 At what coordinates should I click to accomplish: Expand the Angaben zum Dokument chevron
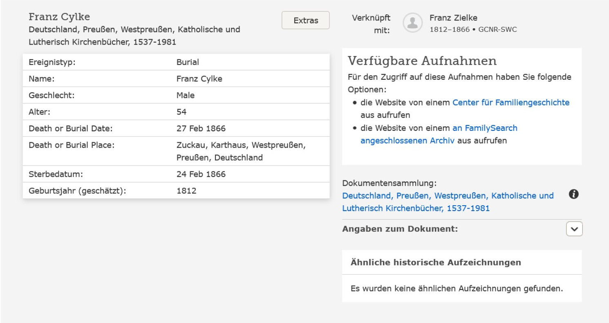(x=574, y=229)
